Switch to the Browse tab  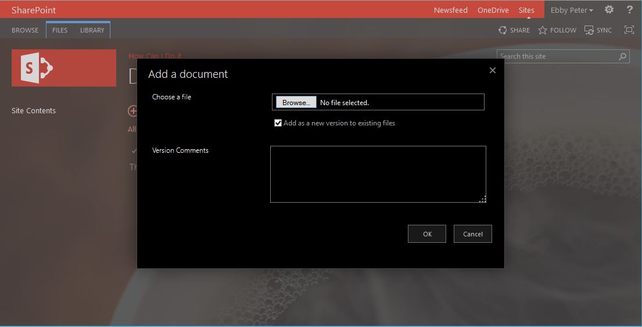pos(25,30)
